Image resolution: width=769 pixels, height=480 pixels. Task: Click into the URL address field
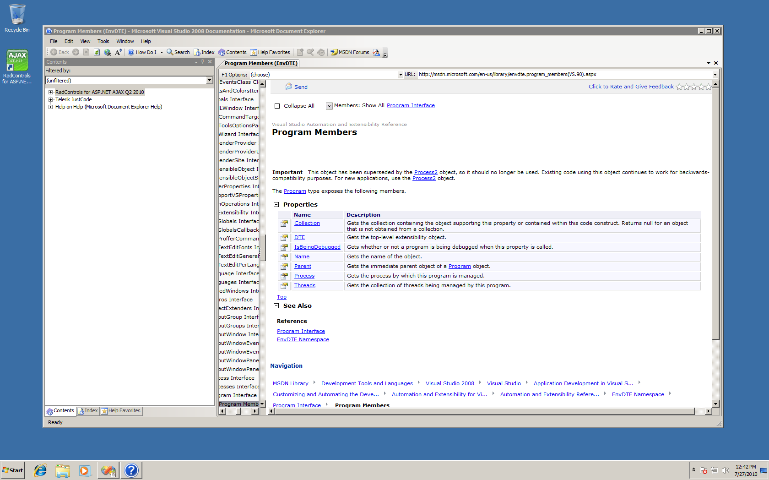click(x=565, y=75)
